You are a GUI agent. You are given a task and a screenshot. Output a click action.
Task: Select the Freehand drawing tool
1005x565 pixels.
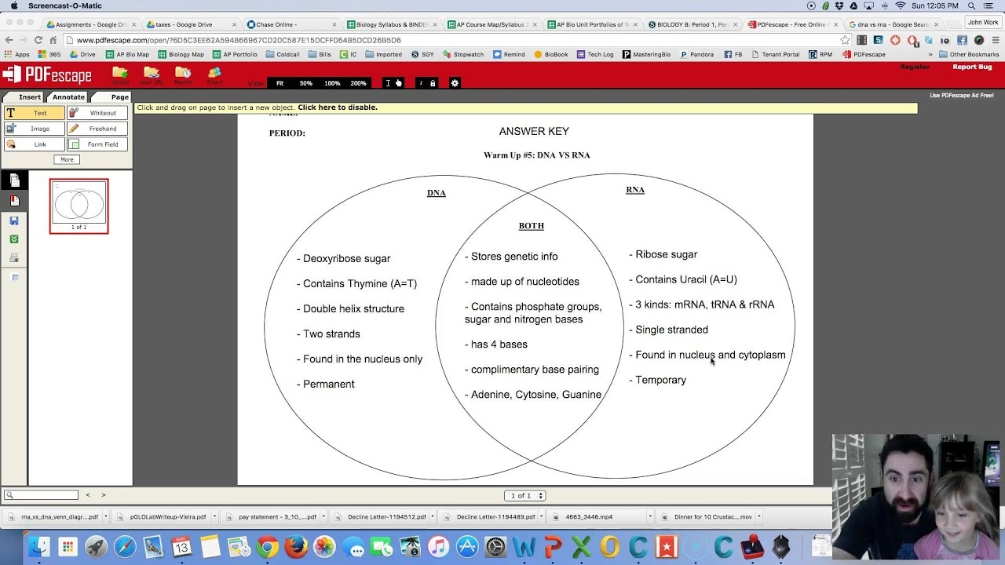pos(97,128)
